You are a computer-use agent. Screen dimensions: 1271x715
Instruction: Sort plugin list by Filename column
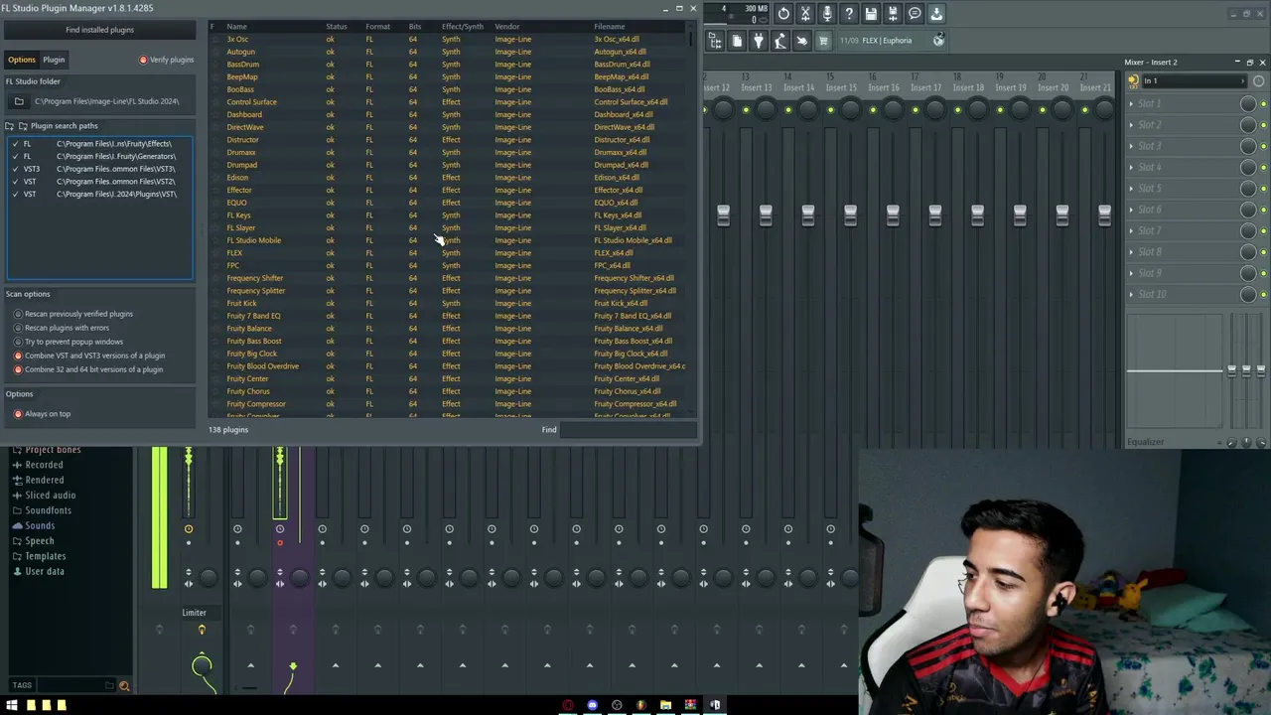(610, 27)
